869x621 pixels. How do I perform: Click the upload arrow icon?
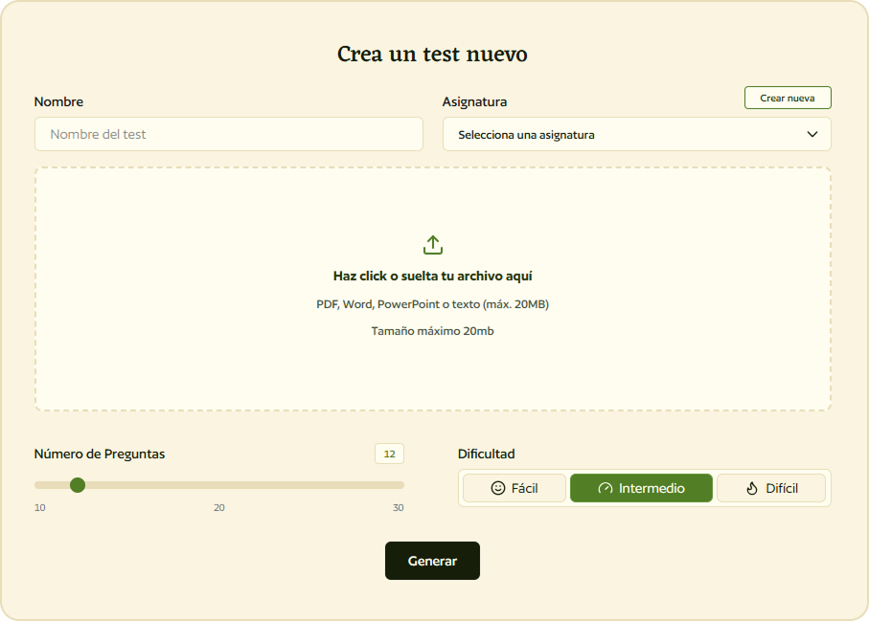coord(432,243)
